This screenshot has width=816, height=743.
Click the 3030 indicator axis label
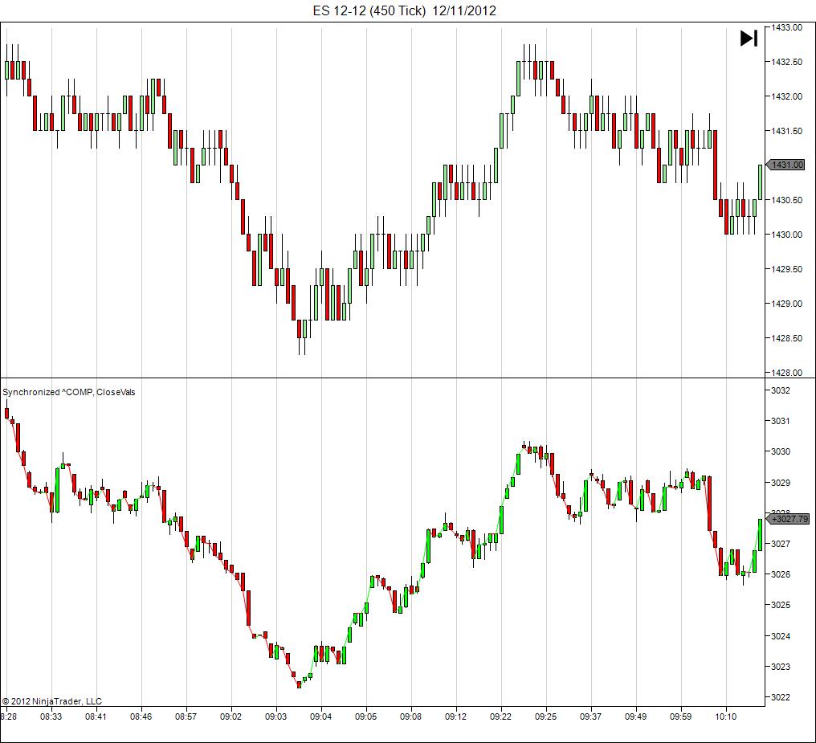click(x=780, y=451)
